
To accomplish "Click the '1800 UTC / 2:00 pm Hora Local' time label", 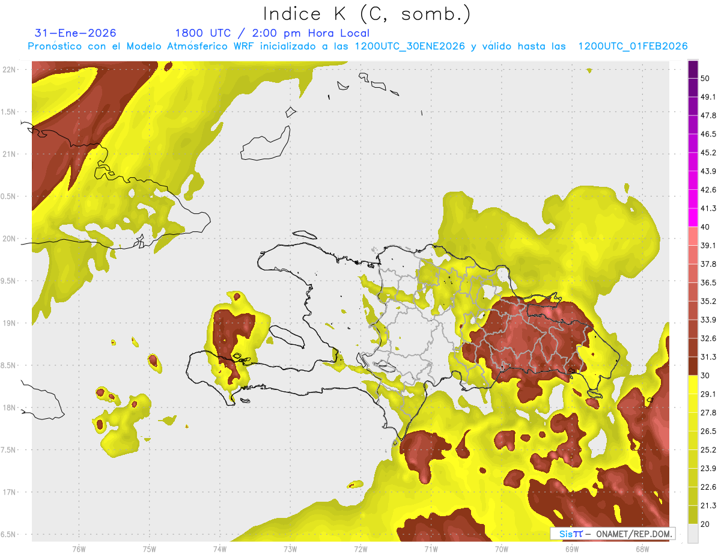I will (272, 33).
